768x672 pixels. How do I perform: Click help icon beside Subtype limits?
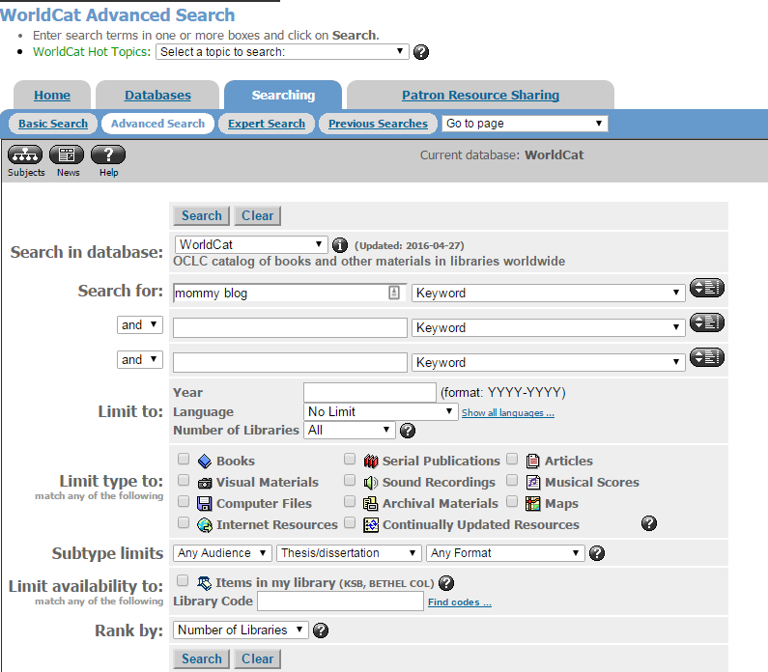click(597, 553)
